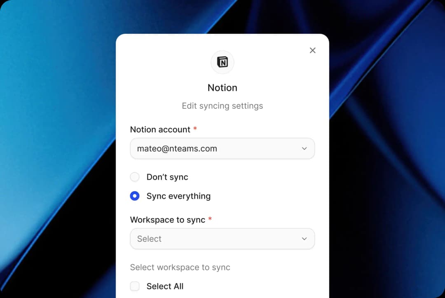Click the Notion logo icon
Viewport: 445px width, 298px height.
click(x=222, y=62)
